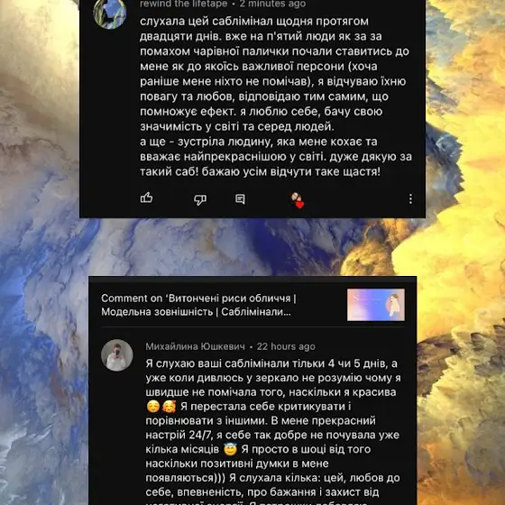Click the "22 hours ago" timestamp
This screenshot has height=505, width=505.
(286, 346)
